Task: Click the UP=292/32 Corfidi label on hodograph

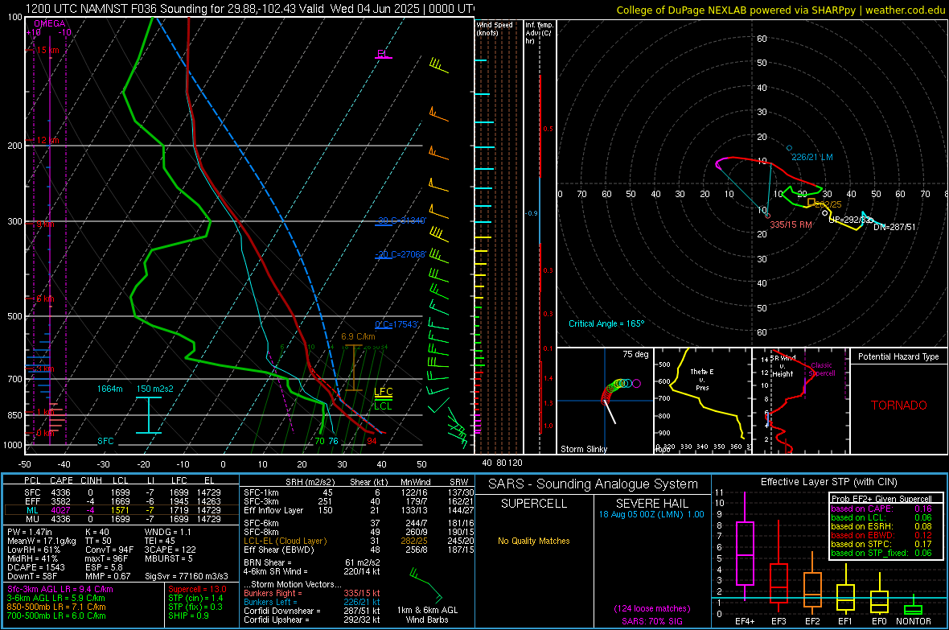Action: 850,220
